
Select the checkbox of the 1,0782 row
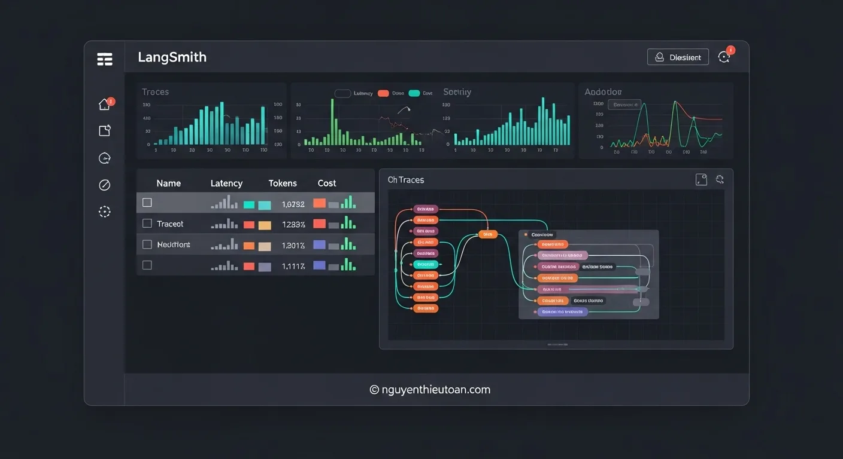(147, 203)
